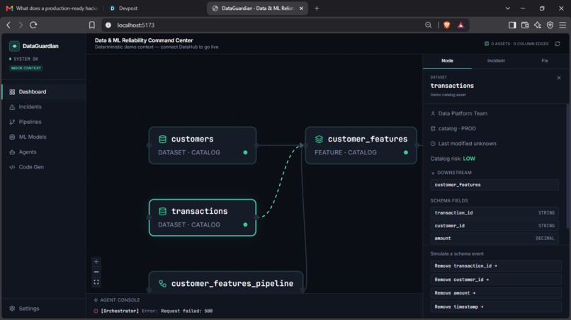Open the browser hamburger menu

click(562, 25)
